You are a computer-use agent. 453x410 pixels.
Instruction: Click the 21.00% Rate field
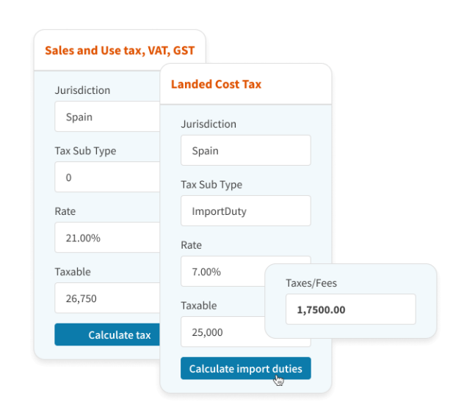[107, 238]
